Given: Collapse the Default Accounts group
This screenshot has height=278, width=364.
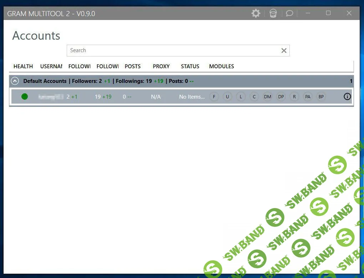Looking at the screenshot, I should tap(15, 81).
